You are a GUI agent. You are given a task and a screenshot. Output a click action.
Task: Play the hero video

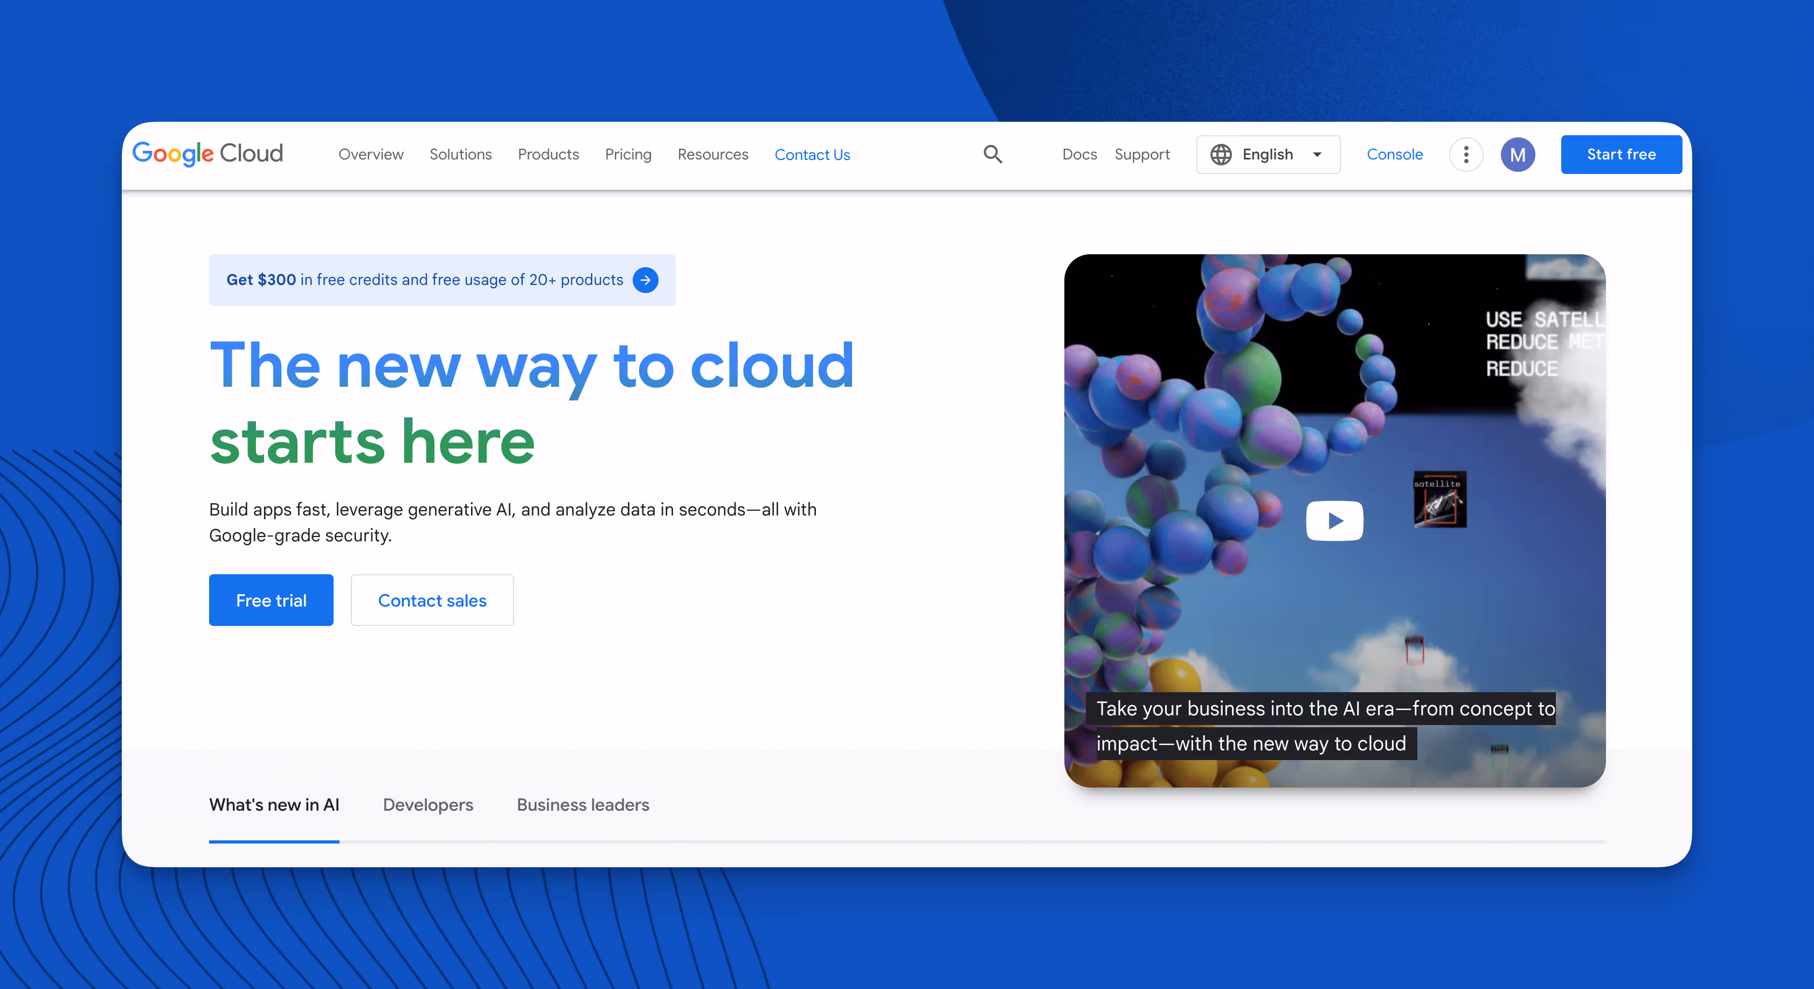1334,520
